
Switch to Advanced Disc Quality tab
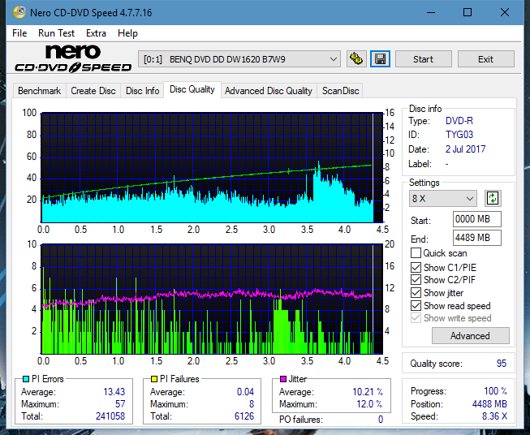(x=269, y=91)
